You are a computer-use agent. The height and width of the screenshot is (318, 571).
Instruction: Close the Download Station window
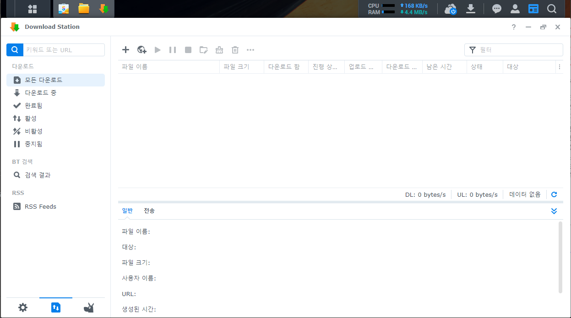tap(558, 27)
